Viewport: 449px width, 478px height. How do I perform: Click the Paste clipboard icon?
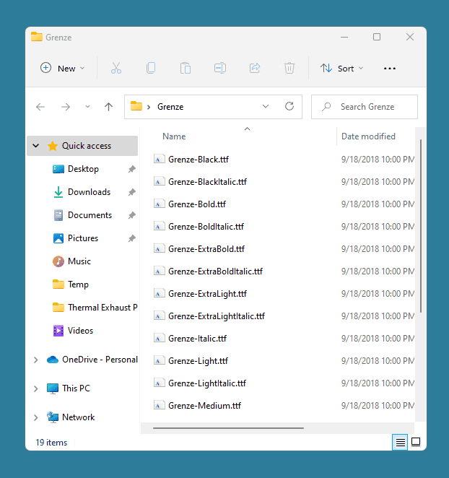coord(186,68)
